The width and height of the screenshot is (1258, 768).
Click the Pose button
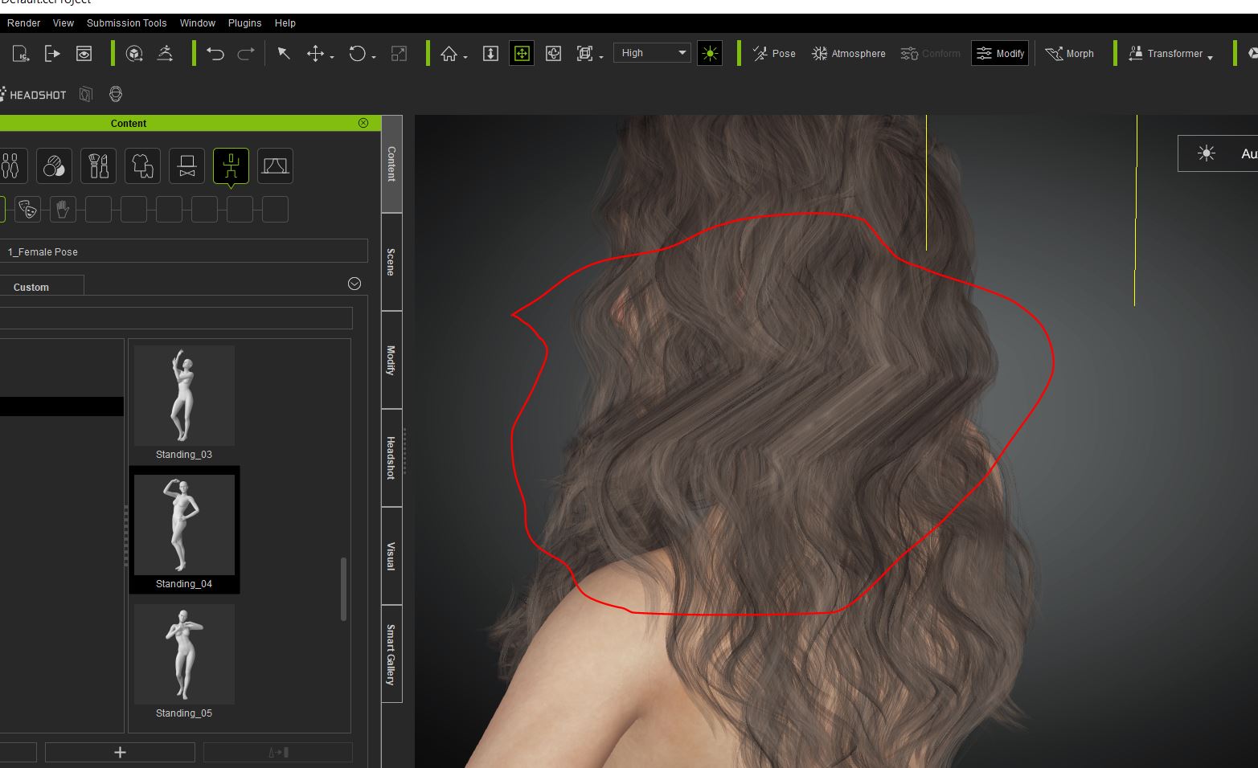tap(774, 54)
